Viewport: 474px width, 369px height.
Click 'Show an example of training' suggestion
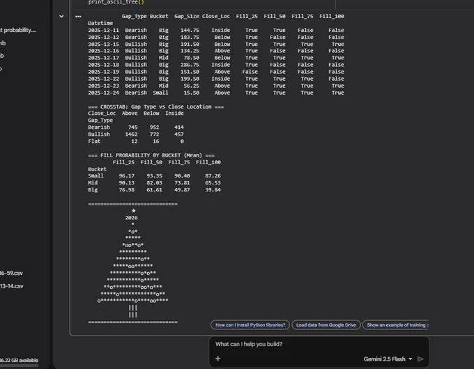[x=396, y=325]
